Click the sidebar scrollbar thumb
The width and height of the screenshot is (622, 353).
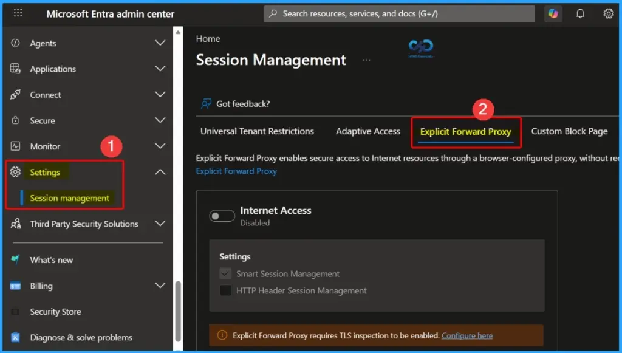[178, 311]
